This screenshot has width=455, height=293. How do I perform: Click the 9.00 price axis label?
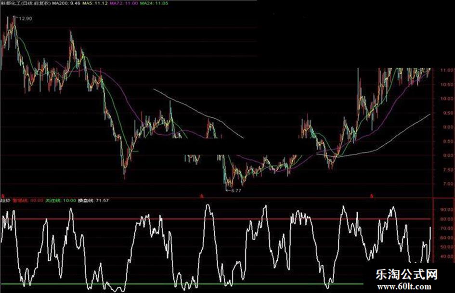(x=448, y=127)
